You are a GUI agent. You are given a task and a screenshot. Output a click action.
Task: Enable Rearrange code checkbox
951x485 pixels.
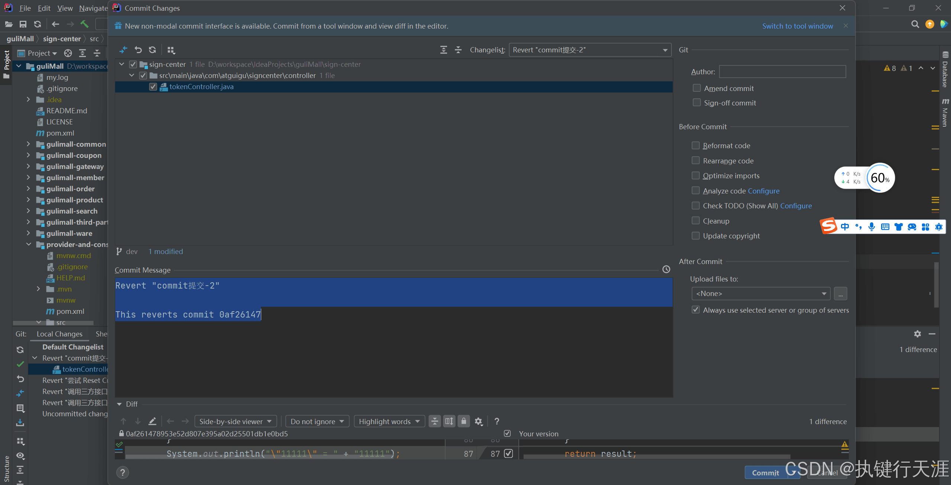[696, 160]
